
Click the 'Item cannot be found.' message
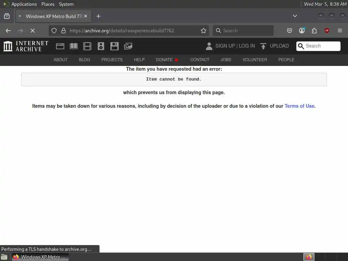174,79
